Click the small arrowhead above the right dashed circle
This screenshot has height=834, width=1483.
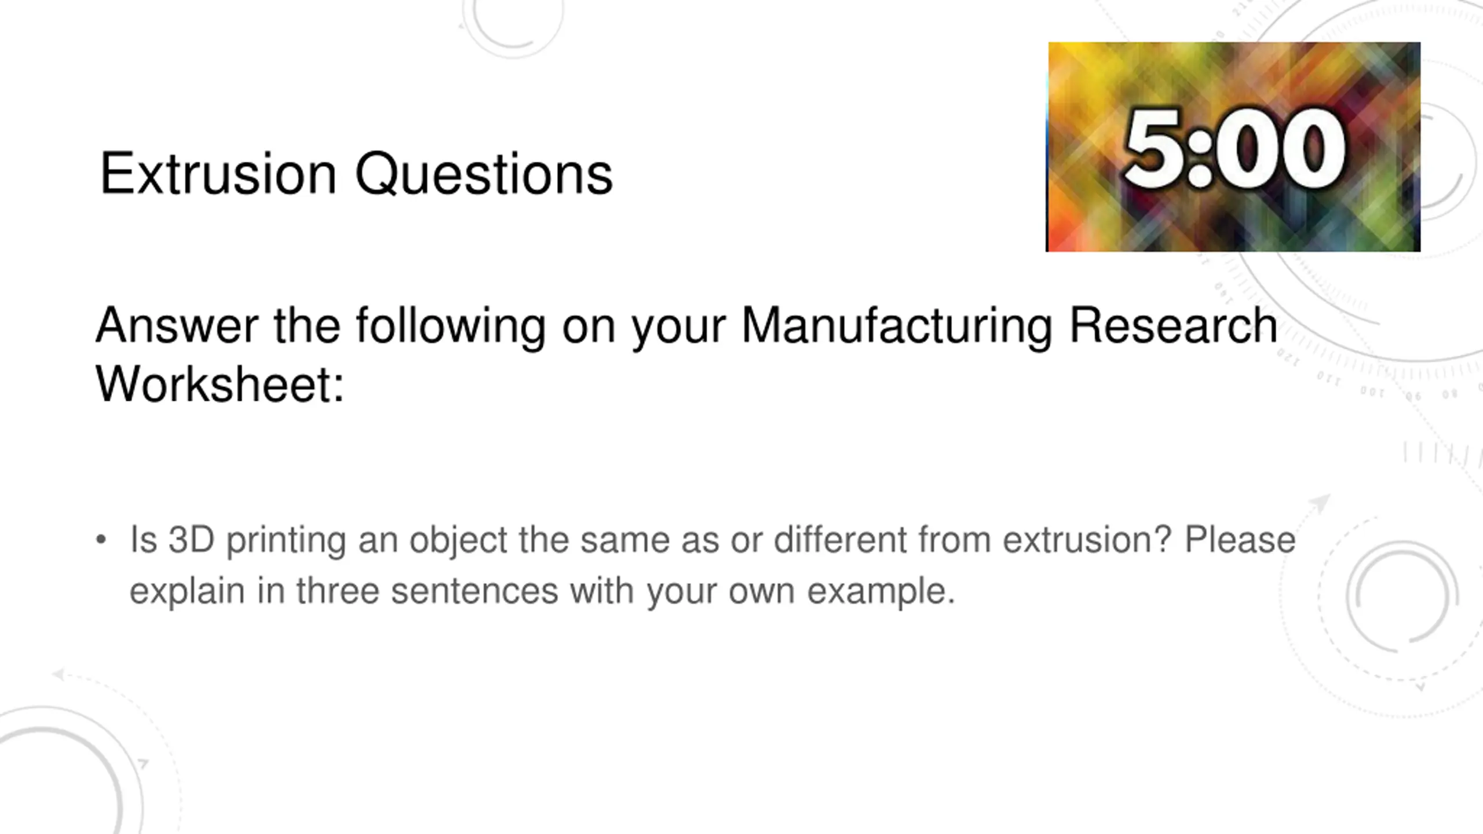(x=1320, y=503)
